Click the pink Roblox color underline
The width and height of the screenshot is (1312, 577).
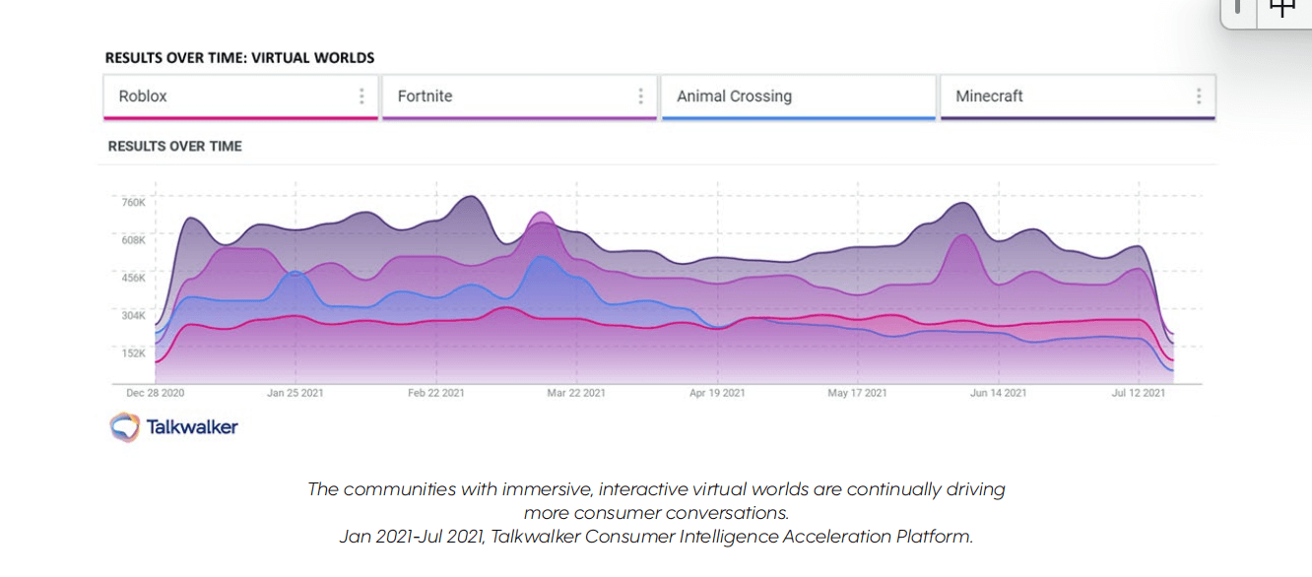[240, 118]
